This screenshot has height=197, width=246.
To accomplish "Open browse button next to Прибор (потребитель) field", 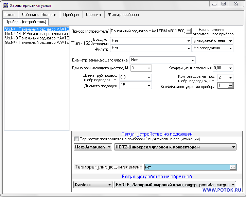I will (x=189, y=31).
